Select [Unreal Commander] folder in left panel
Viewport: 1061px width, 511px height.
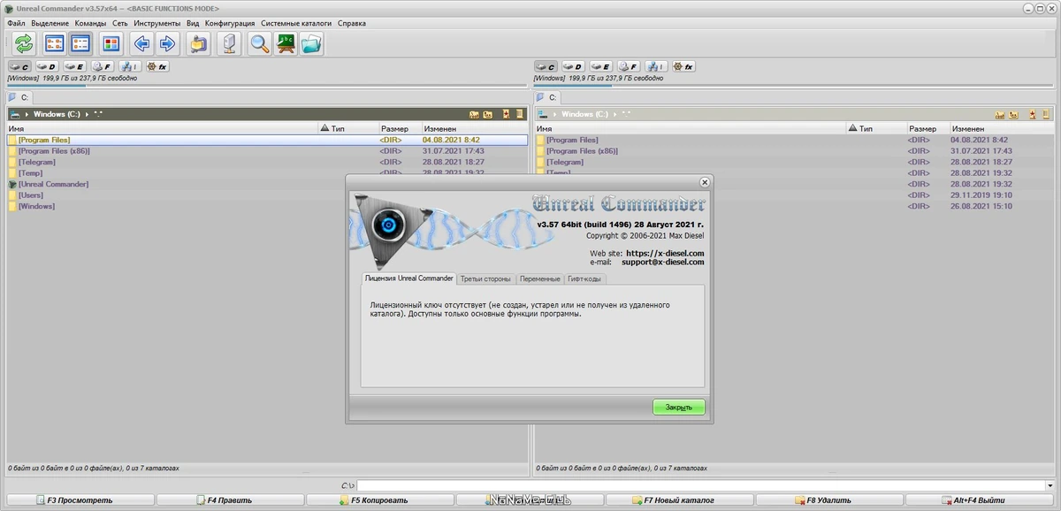pyautogui.click(x=53, y=184)
